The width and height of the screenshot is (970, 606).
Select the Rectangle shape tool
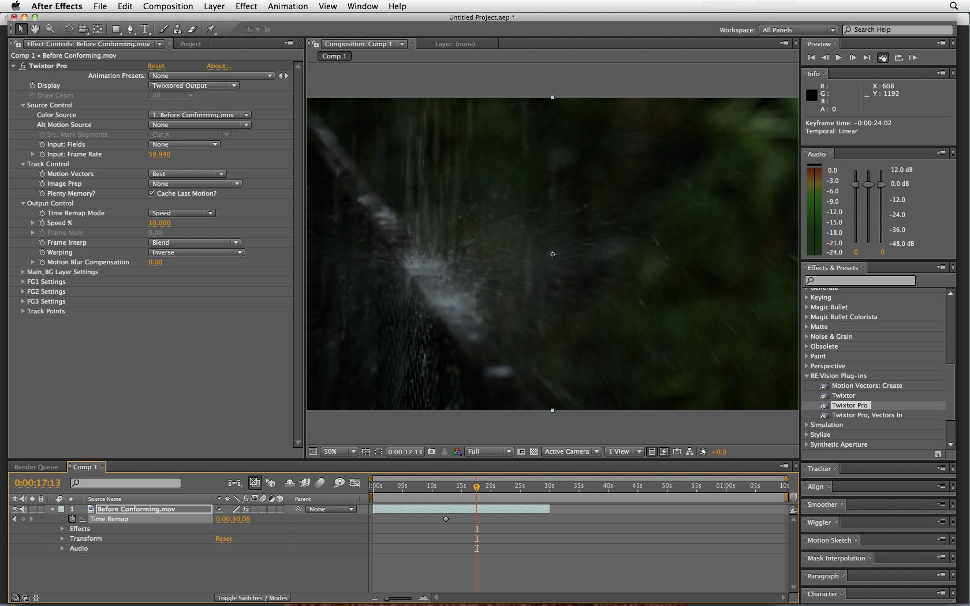pos(116,29)
